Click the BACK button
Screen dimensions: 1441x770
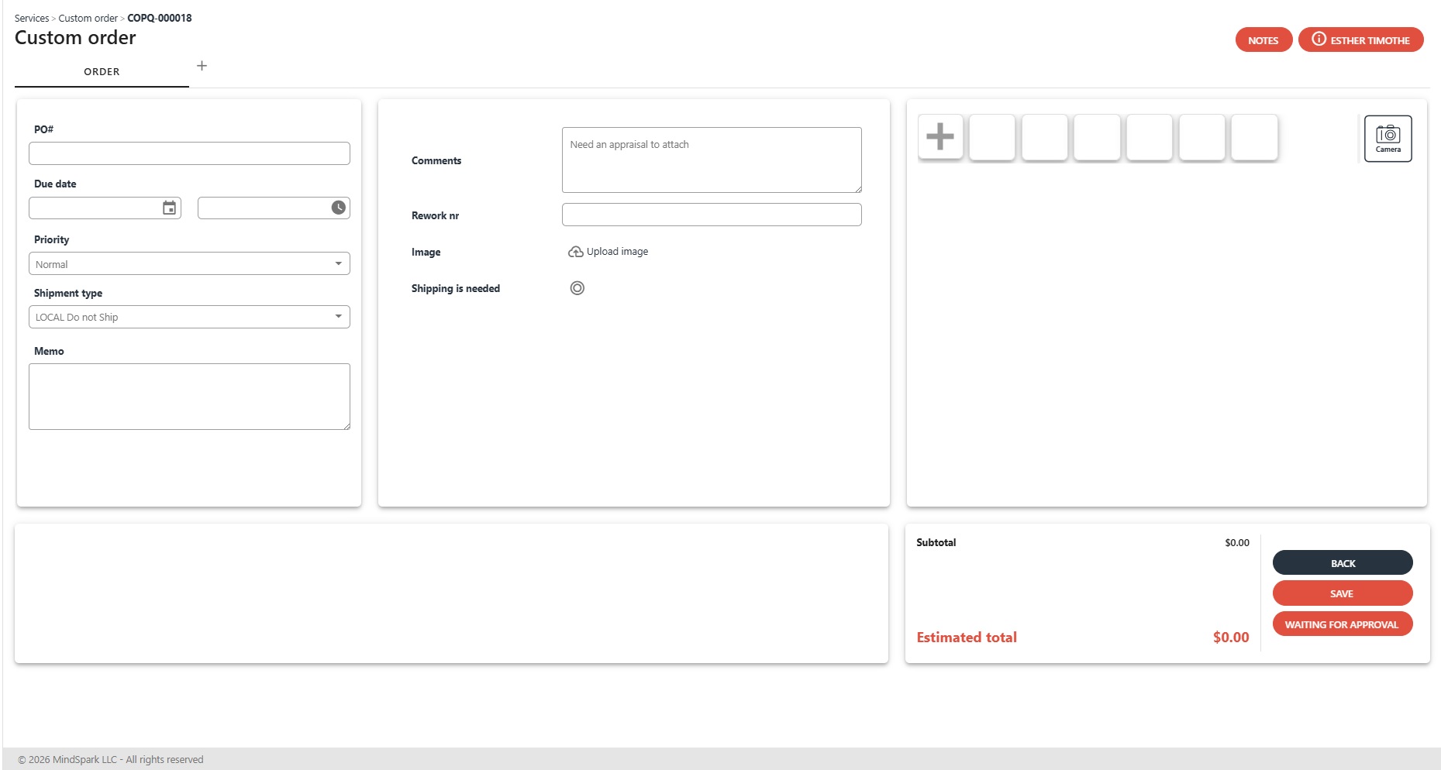pos(1342,563)
